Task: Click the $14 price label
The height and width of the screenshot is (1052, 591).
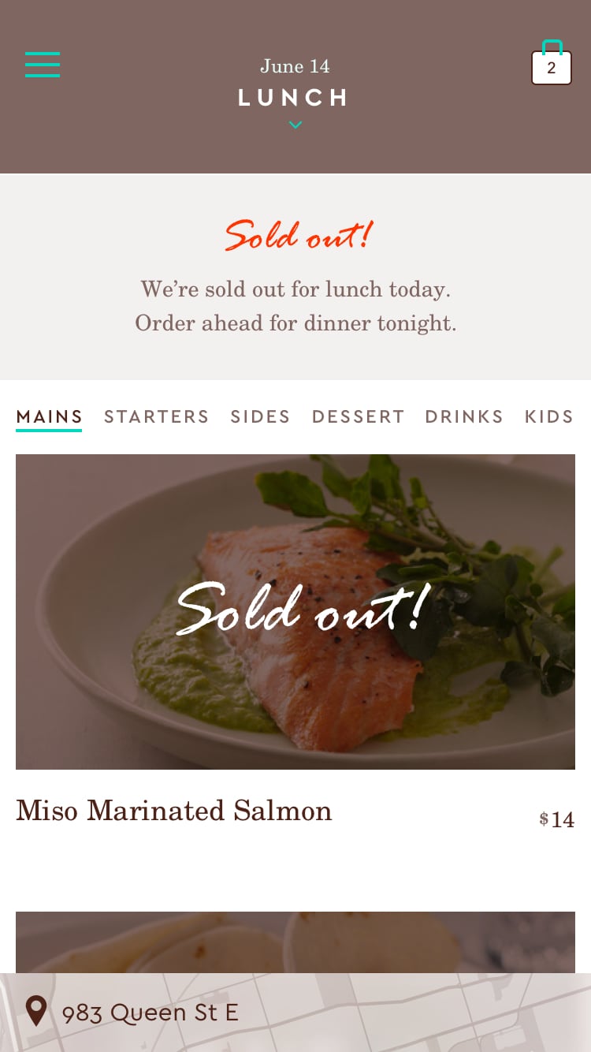Action: 556,819
